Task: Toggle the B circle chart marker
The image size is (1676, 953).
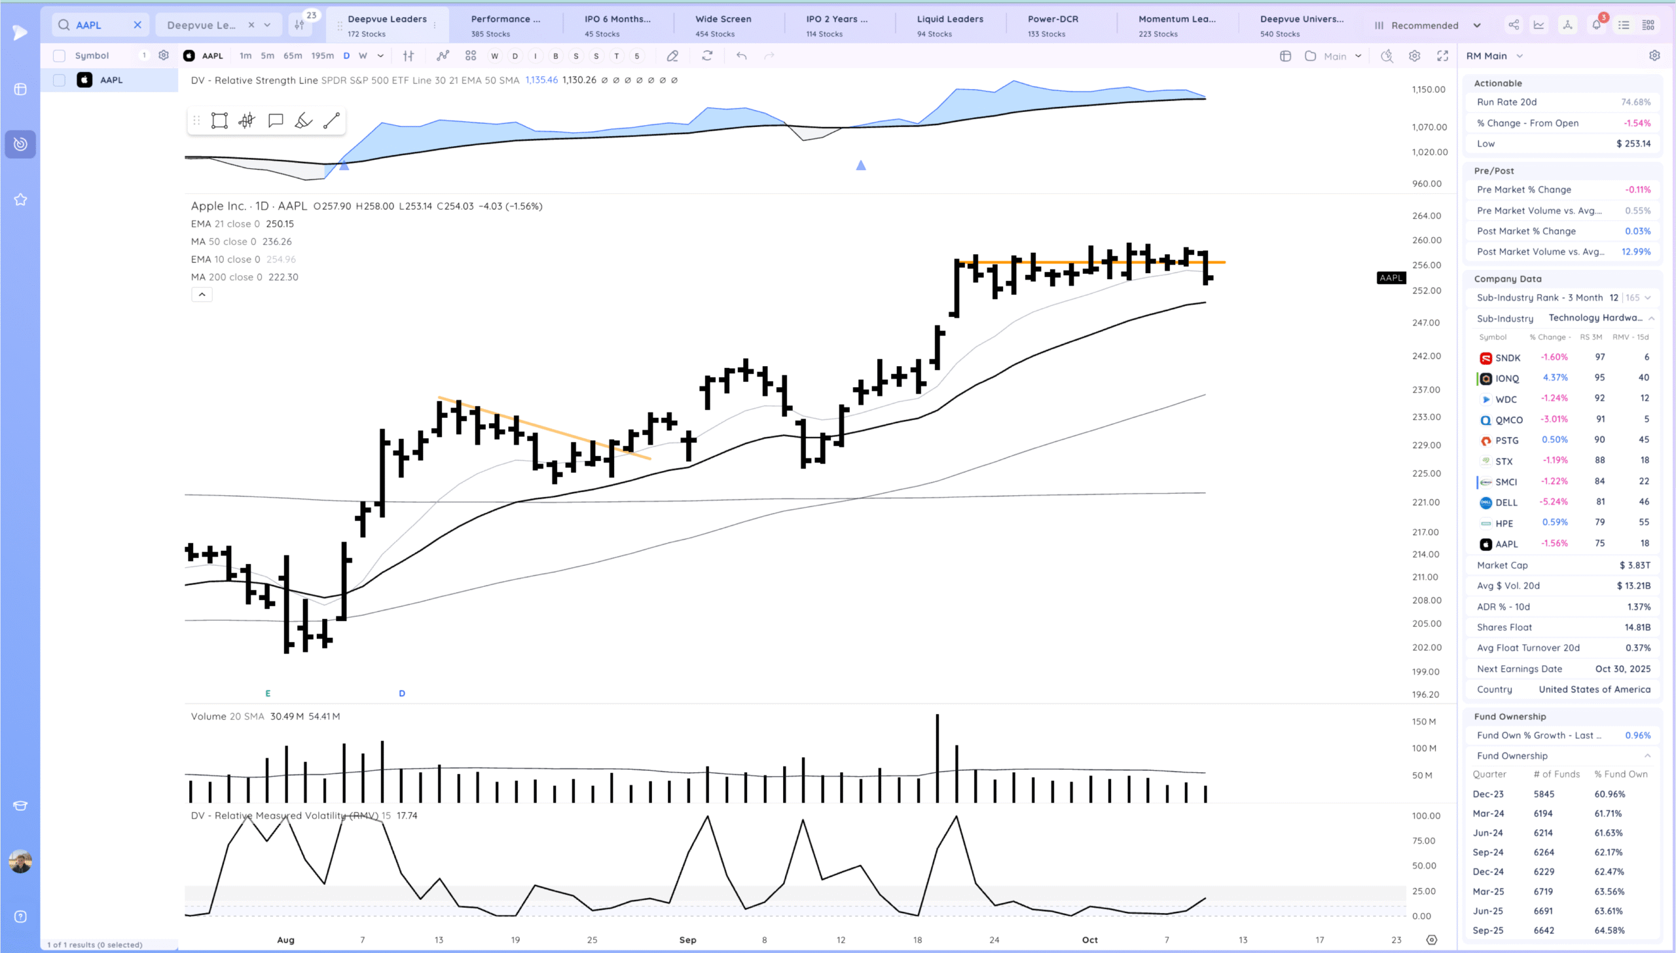Action: [556, 56]
